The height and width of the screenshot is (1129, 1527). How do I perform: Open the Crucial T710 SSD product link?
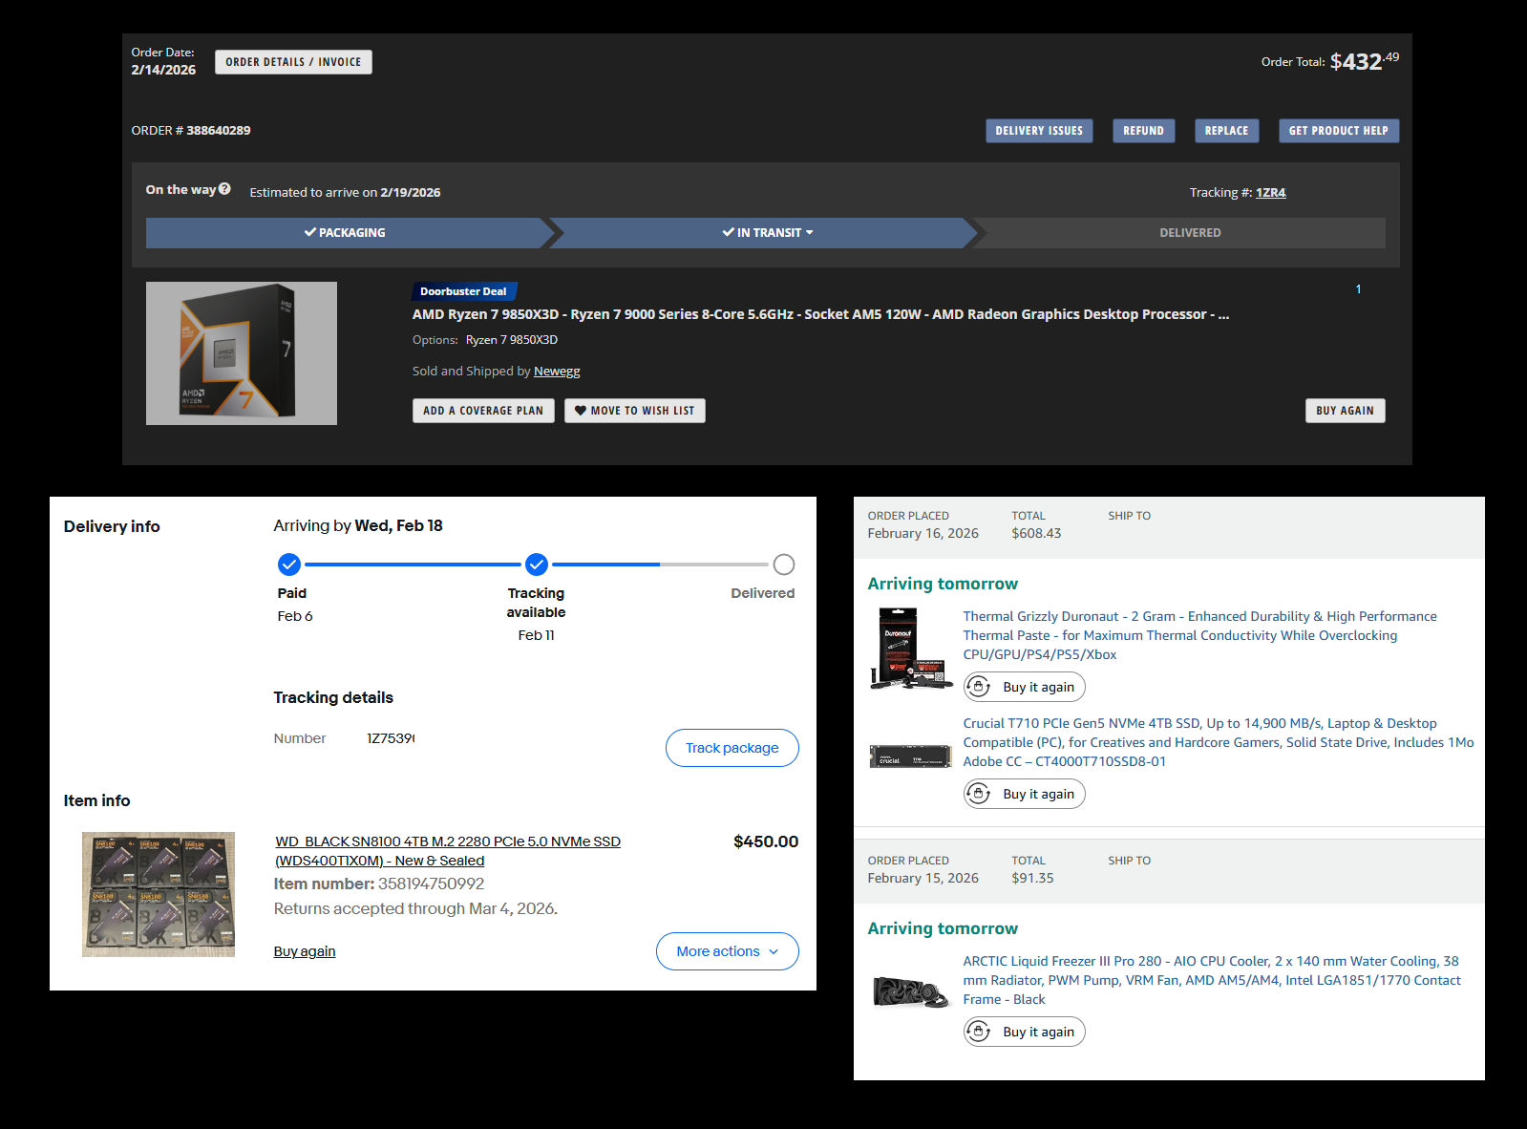click(1219, 742)
